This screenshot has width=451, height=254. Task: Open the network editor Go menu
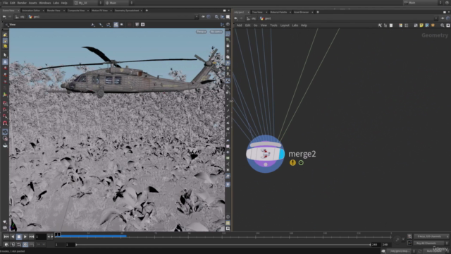click(x=255, y=25)
